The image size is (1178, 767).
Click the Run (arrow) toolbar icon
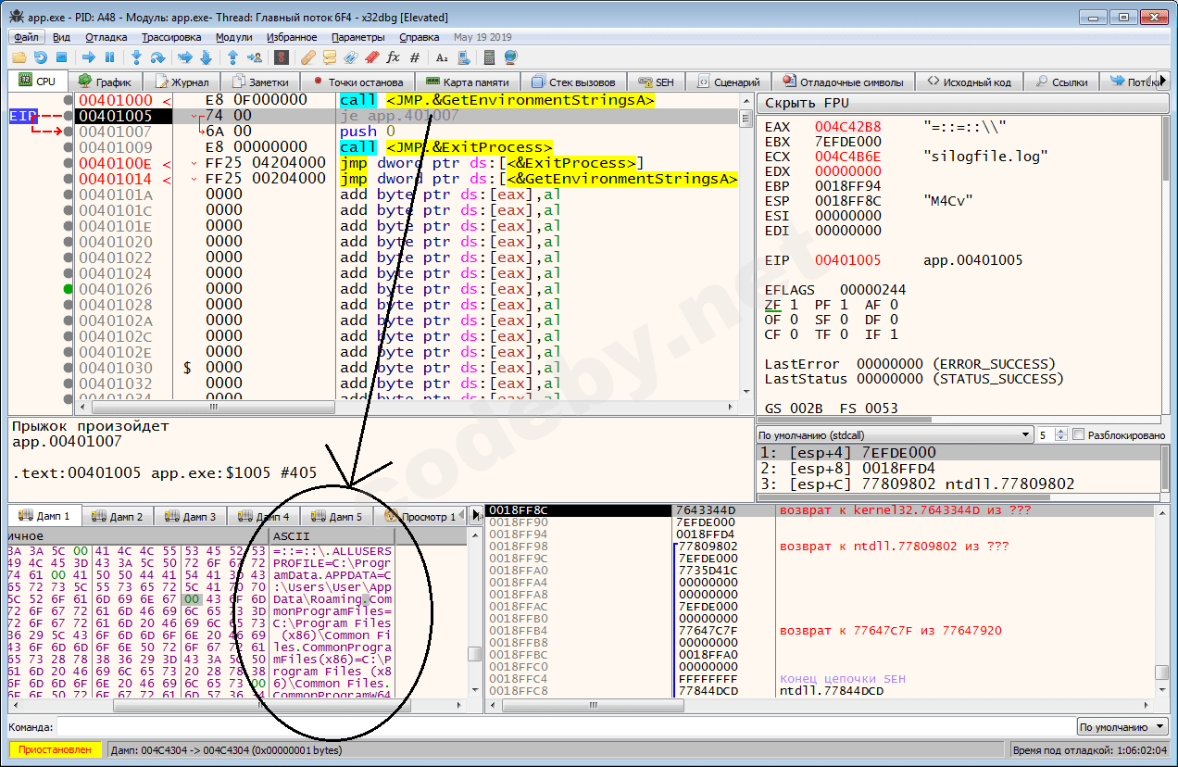tap(89, 57)
